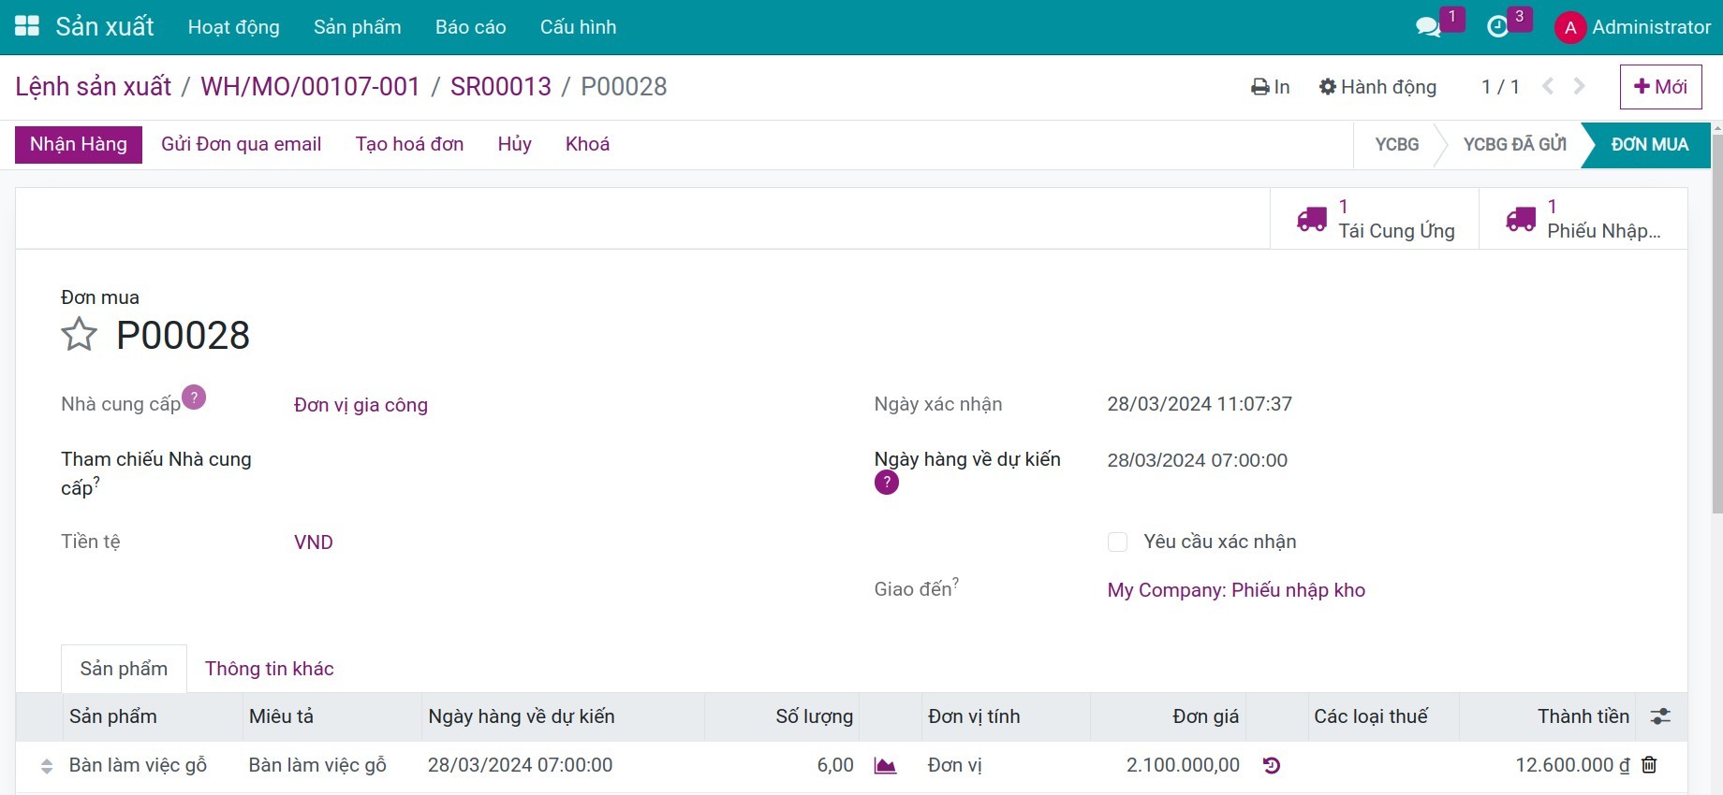Go to the previous record arrow
1723x795 pixels.
pos(1548,86)
